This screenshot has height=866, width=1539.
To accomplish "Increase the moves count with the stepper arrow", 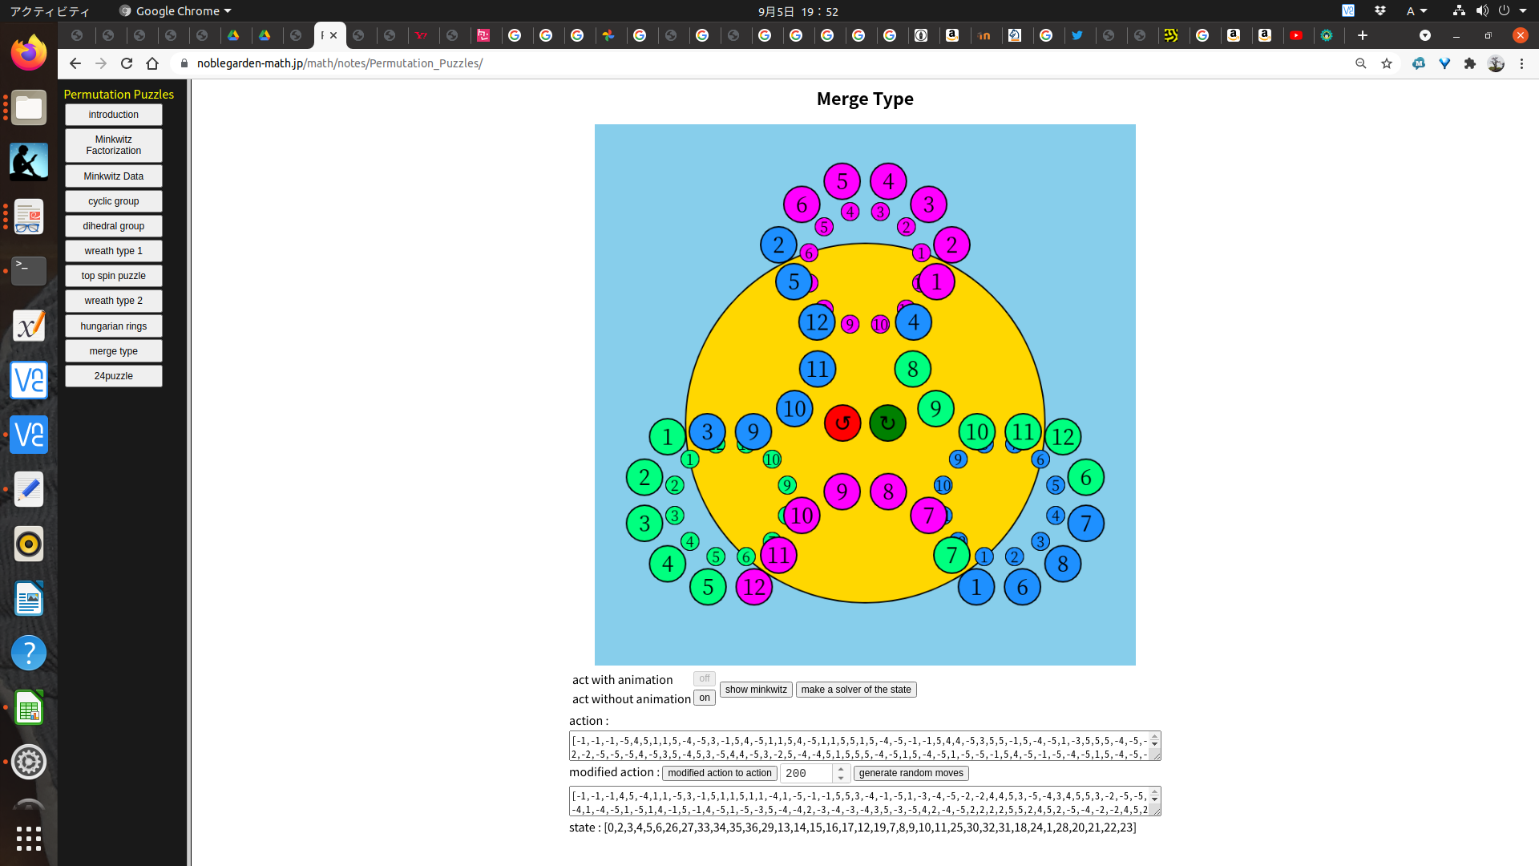I will (840, 768).
